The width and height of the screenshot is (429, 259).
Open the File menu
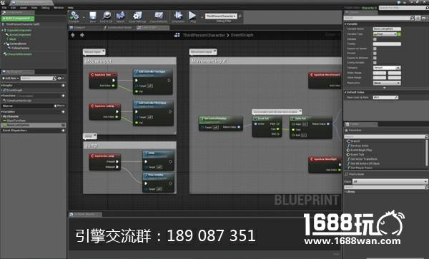(x=4, y=8)
